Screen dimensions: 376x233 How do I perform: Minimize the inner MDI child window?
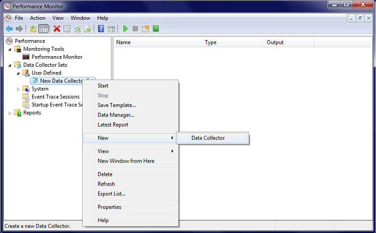[x=351, y=18]
